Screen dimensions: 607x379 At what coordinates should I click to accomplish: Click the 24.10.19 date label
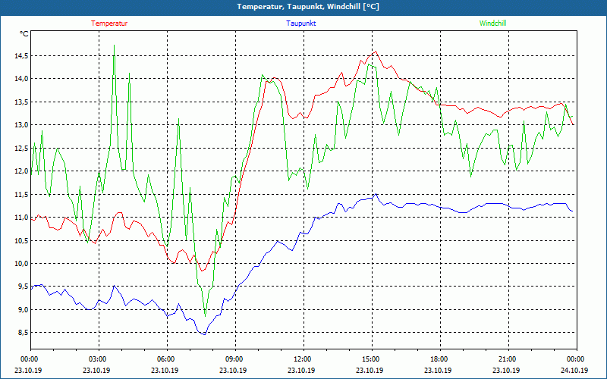point(574,370)
